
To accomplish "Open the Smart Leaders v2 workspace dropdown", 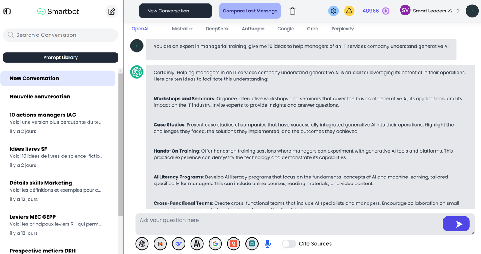I will [436, 11].
